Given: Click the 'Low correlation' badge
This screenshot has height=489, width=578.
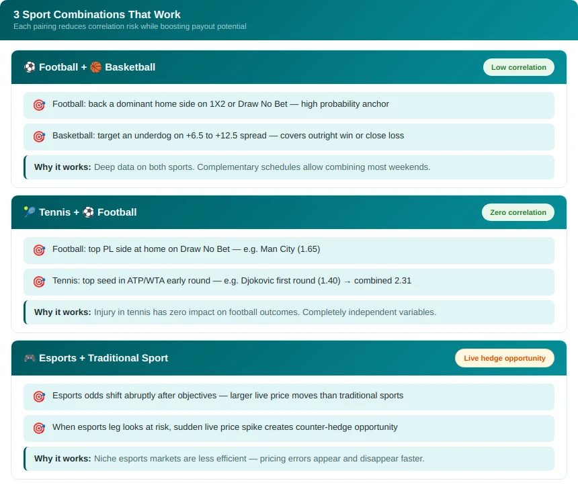Looking at the screenshot, I should [519, 67].
